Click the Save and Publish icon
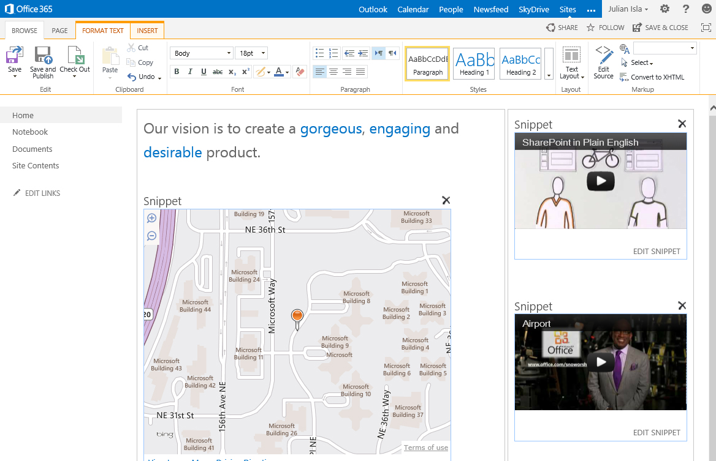The height and width of the screenshot is (461, 716). pyautogui.click(x=43, y=56)
